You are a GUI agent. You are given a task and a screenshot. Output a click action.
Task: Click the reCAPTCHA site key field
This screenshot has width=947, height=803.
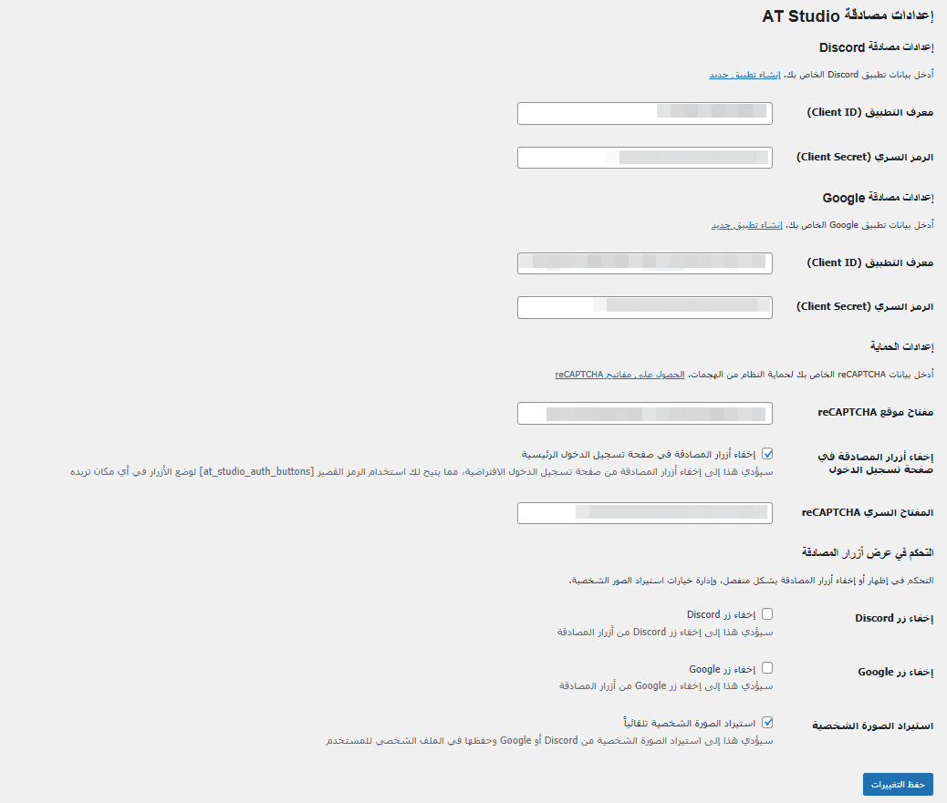click(644, 413)
